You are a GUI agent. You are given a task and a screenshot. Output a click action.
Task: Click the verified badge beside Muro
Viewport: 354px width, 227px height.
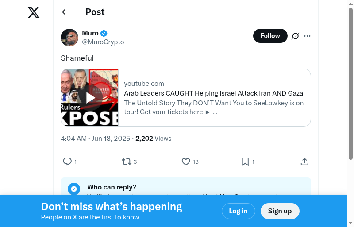tap(104, 33)
